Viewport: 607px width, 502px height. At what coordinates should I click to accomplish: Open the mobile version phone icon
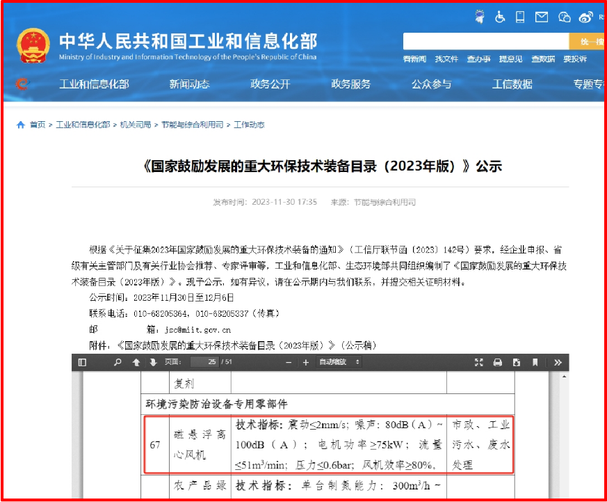pyautogui.click(x=519, y=17)
